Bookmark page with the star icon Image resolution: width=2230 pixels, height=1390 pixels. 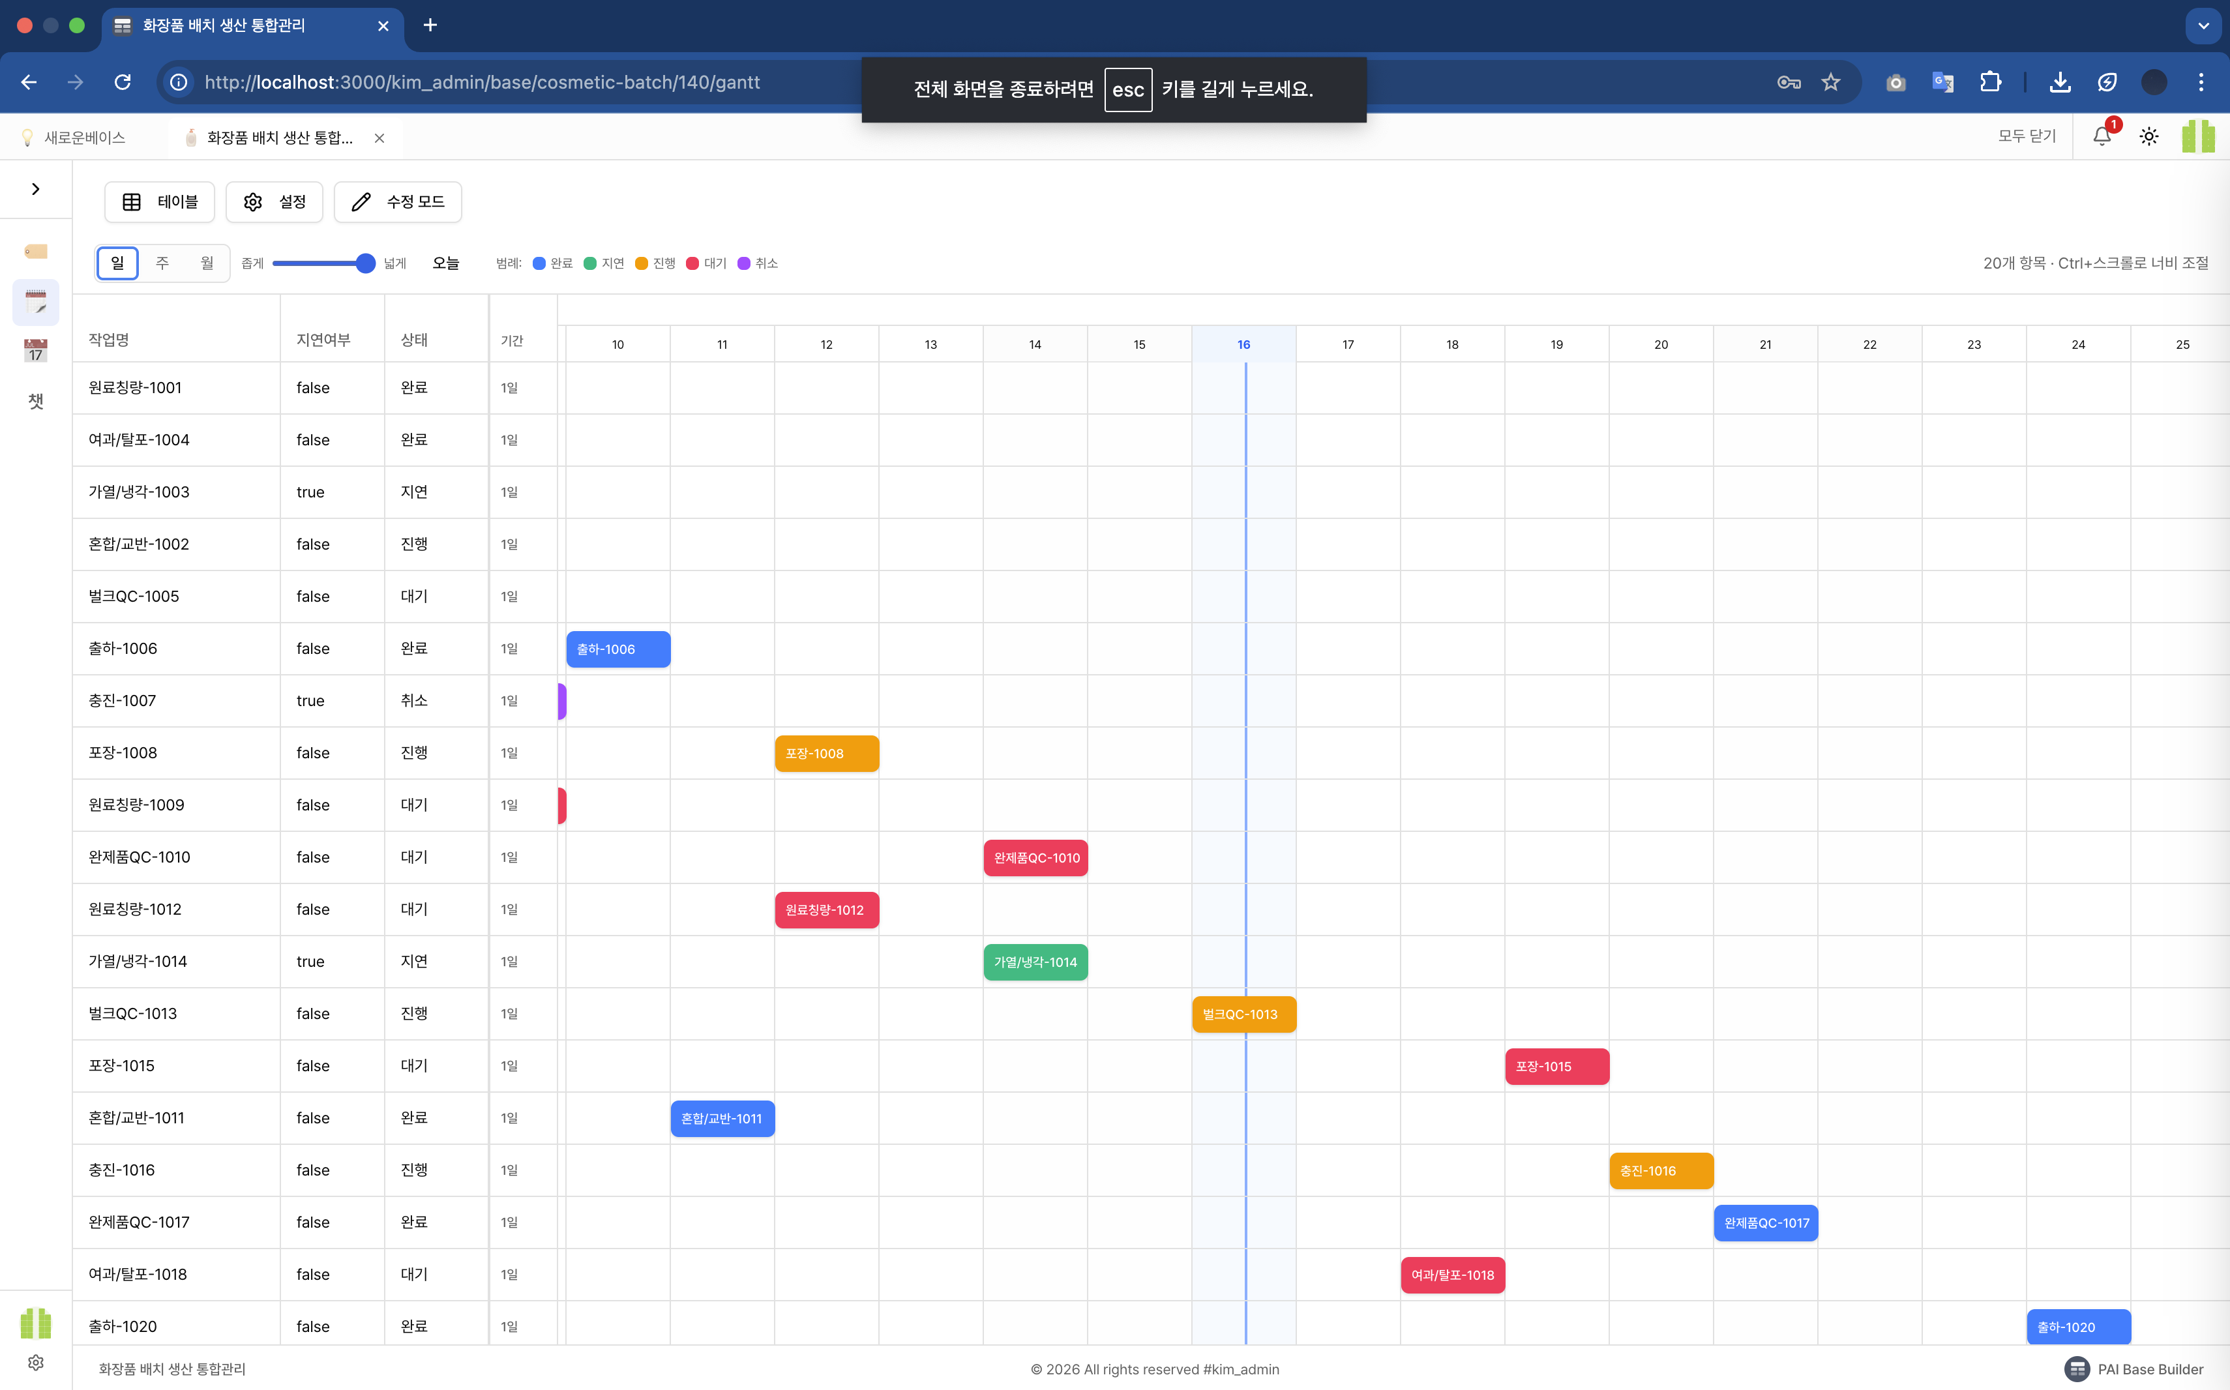coord(1830,81)
